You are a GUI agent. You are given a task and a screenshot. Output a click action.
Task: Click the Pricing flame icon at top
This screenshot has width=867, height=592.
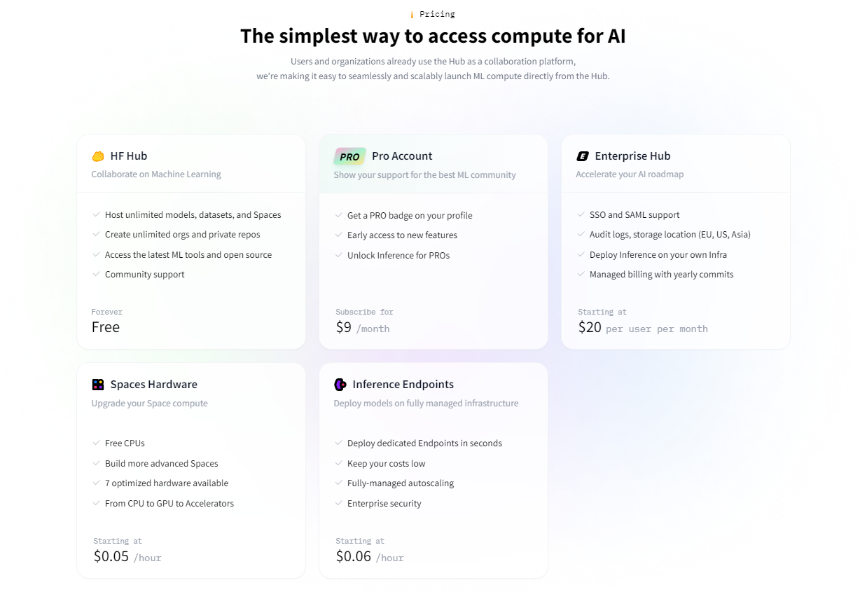pyautogui.click(x=412, y=14)
